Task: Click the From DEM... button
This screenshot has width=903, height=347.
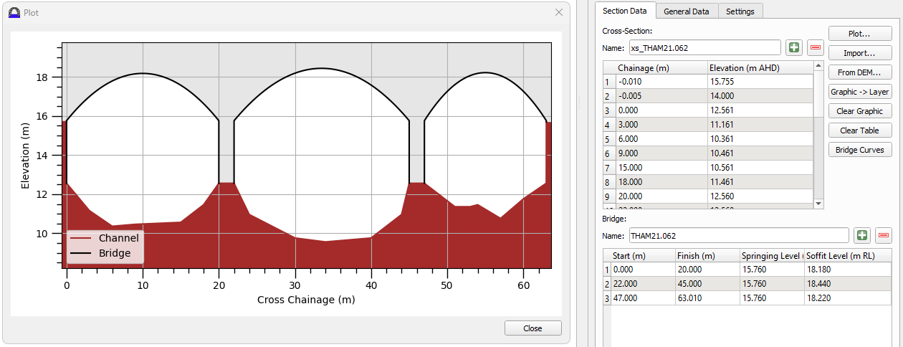Action: (859, 72)
